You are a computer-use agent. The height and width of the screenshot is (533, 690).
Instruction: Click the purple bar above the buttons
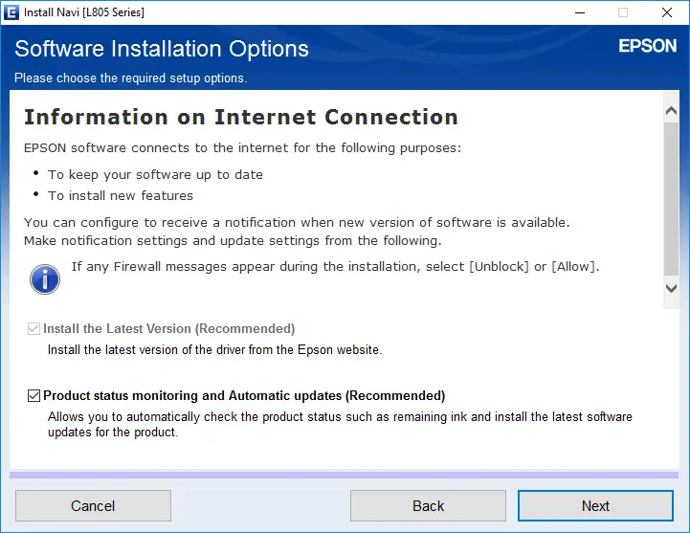(x=345, y=474)
